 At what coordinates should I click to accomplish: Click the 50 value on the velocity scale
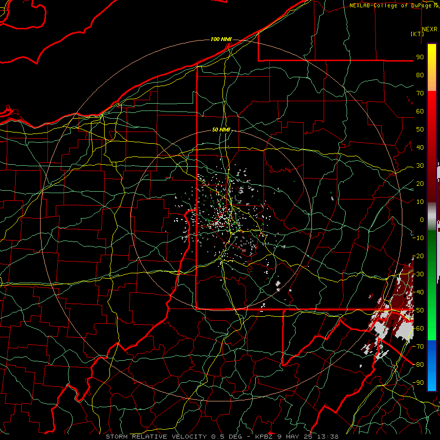420,130
